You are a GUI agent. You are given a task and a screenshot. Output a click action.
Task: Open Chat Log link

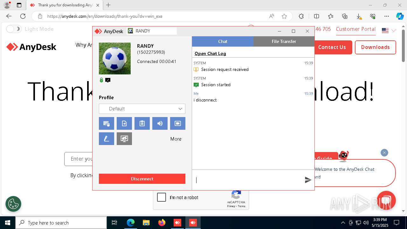210,53
